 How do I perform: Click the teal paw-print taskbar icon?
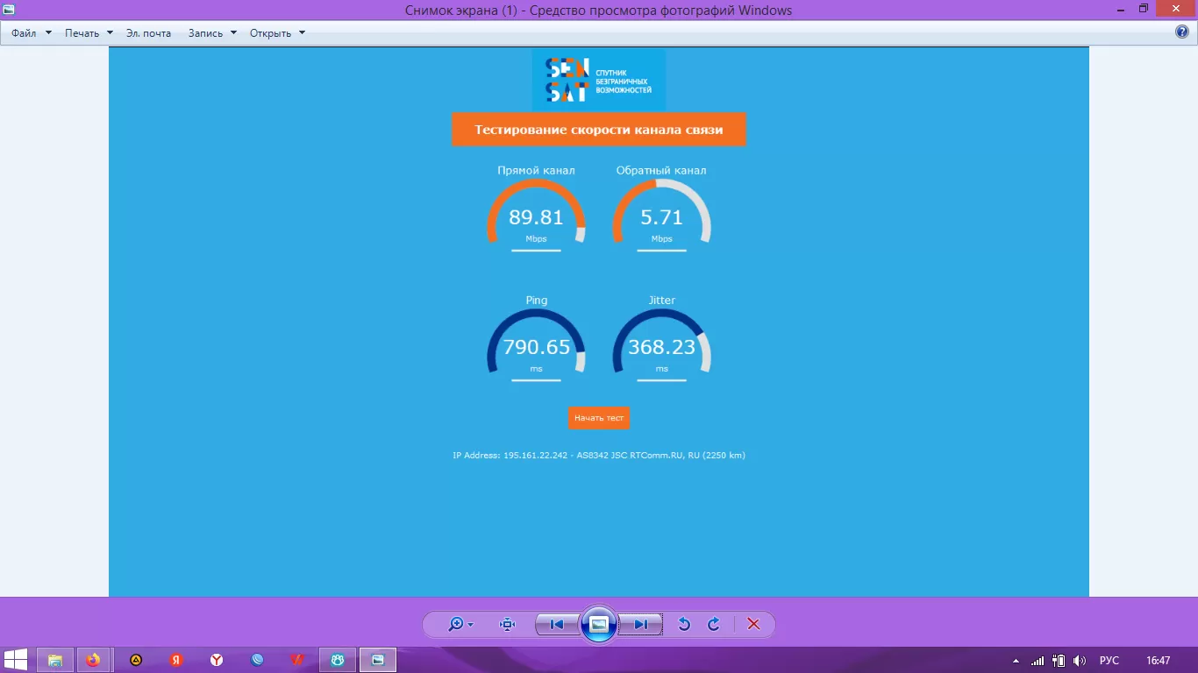(338, 660)
